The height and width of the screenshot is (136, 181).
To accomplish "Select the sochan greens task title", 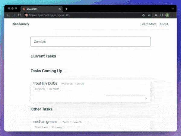I will click(x=45, y=122).
